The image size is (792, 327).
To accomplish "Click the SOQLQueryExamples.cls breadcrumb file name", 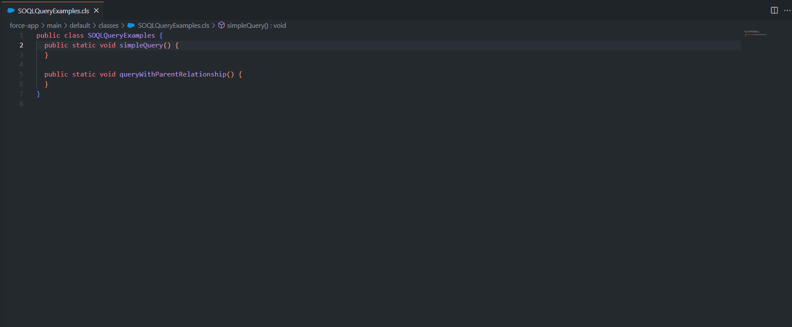I will coord(173,26).
